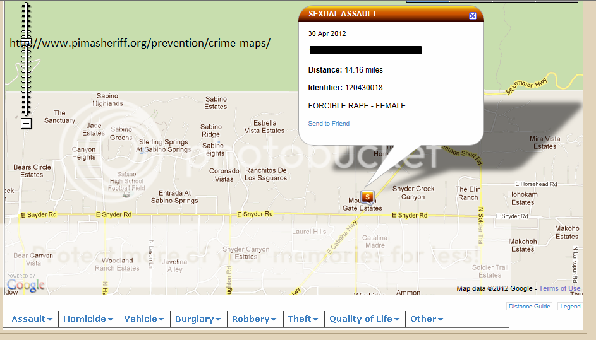Click the Mira Vista Estates map label
The image size is (596, 340).
tap(544, 143)
